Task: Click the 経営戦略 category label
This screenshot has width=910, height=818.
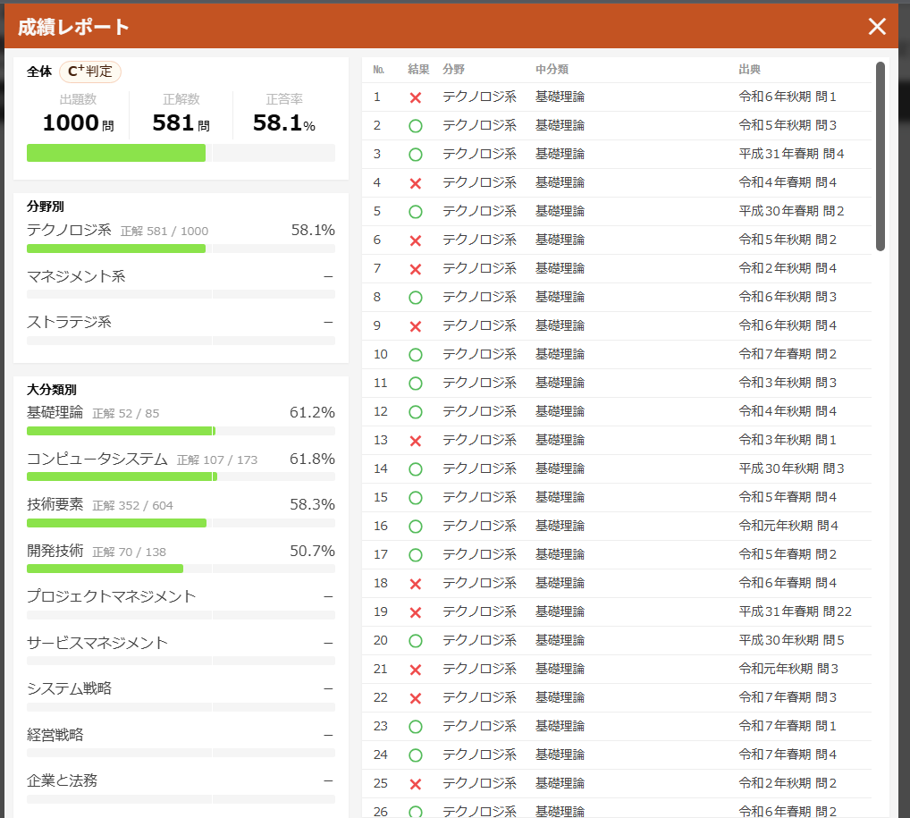Action: pos(55,735)
